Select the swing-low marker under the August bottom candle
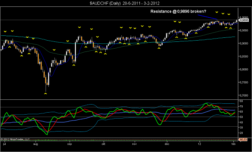 pos(46,93)
